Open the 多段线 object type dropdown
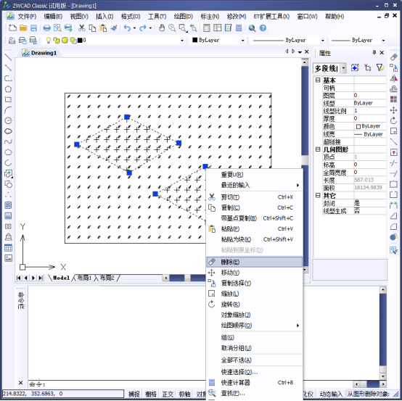Viewport: 402px width, 401px height. coord(343,68)
